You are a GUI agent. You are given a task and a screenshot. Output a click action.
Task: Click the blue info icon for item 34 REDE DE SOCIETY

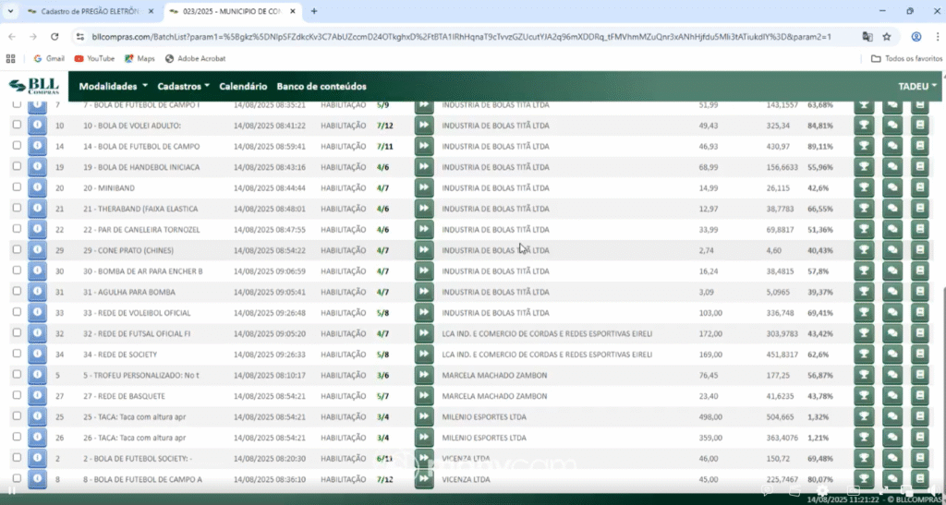pos(37,355)
